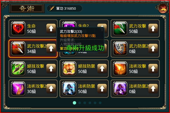Image resolution: width=170 pixels, height=113 pixels.
Task: Select the red heart 生命 skill icon
Action: coord(18,28)
